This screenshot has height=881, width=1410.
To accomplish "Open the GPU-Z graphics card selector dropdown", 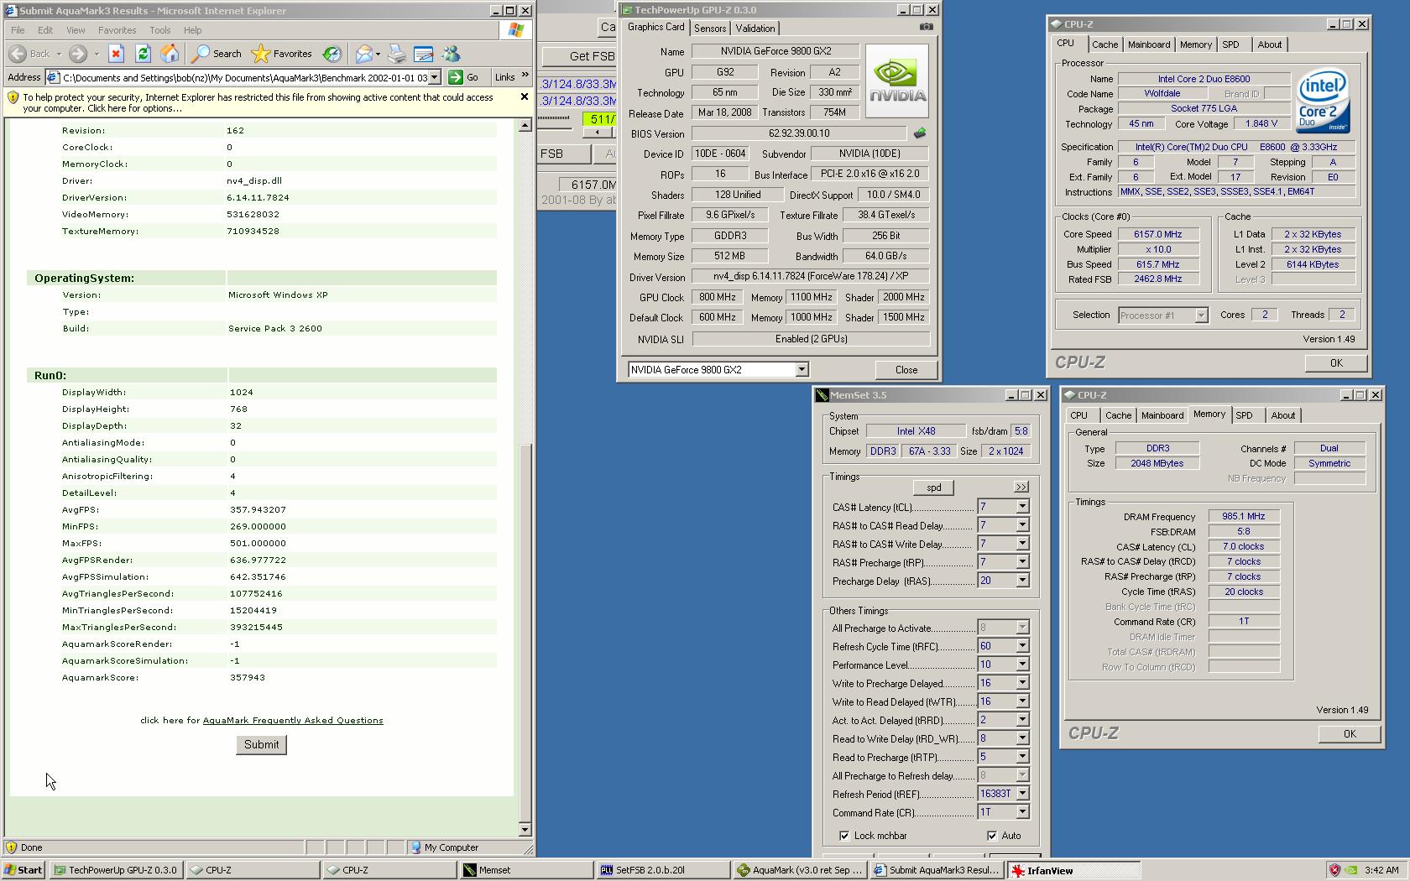I will click(802, 369).
